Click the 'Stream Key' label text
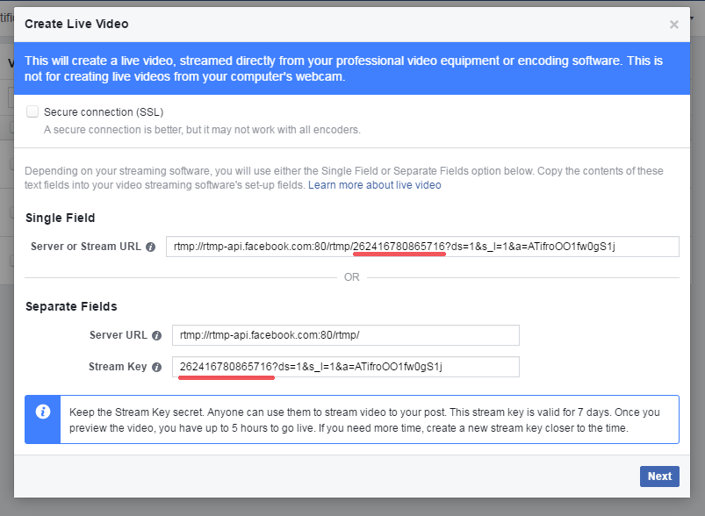 pyautogui.click(x=118, y=367)
